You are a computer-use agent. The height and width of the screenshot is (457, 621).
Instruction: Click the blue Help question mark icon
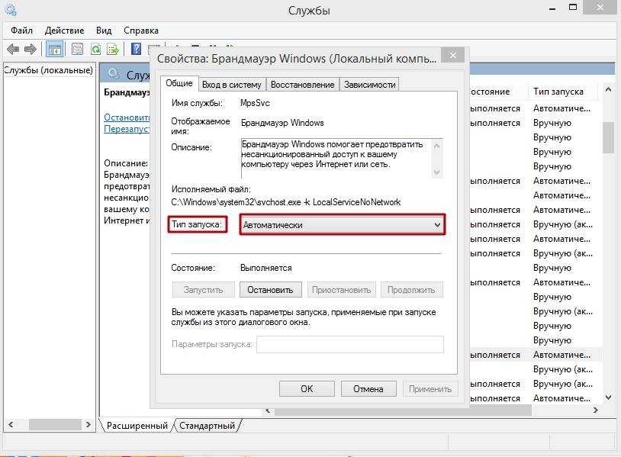click(x=136, y=50)
